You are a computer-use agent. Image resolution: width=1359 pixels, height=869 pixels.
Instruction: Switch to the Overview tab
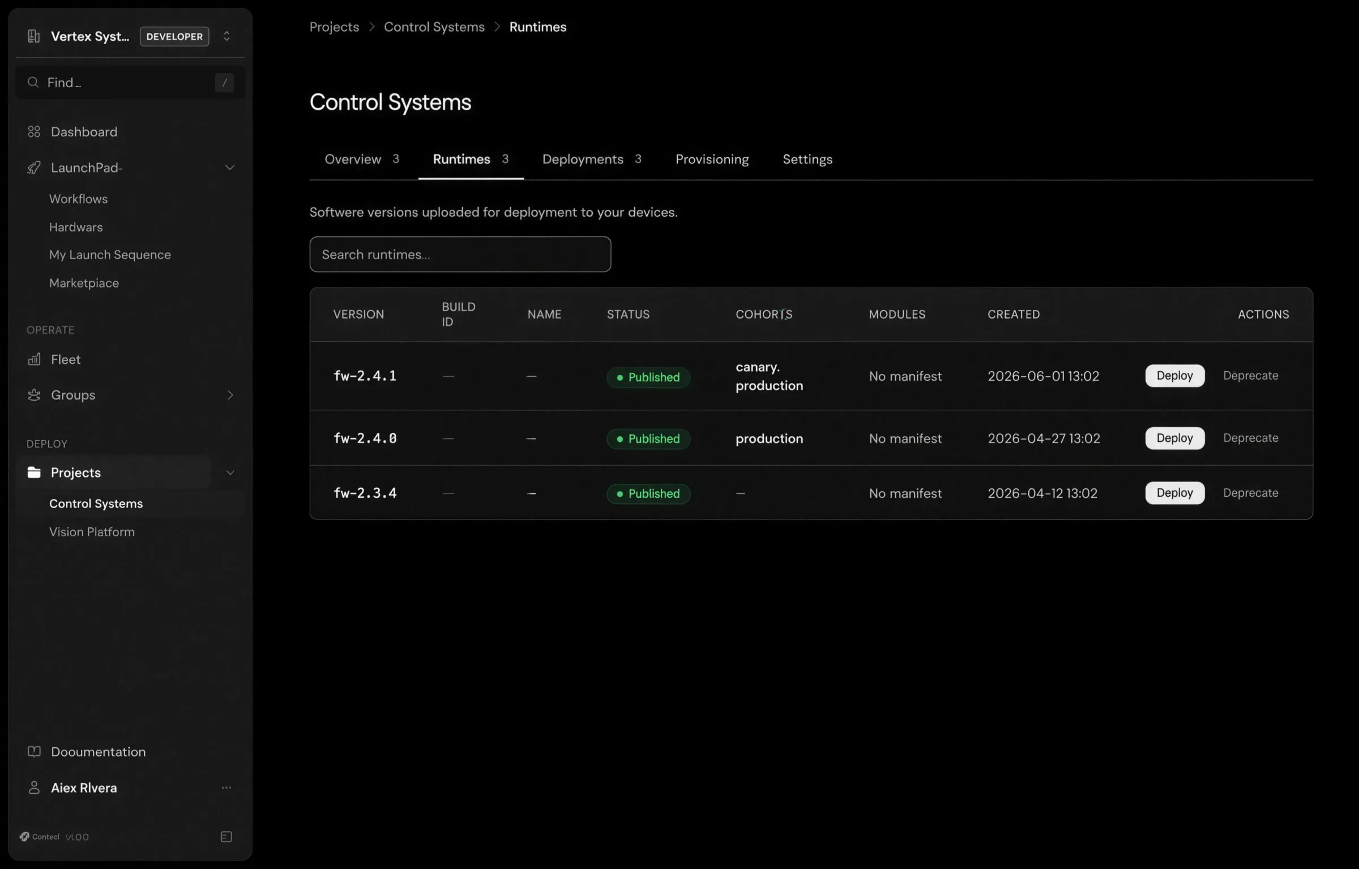362,160
